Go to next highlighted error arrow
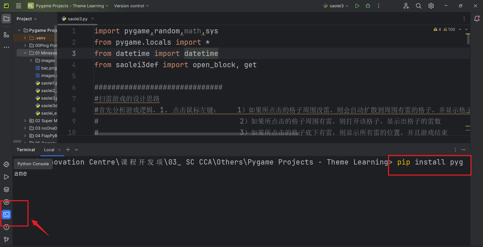Screen dimensions: 483x247 pyautogui.click(x=466, y=29)
